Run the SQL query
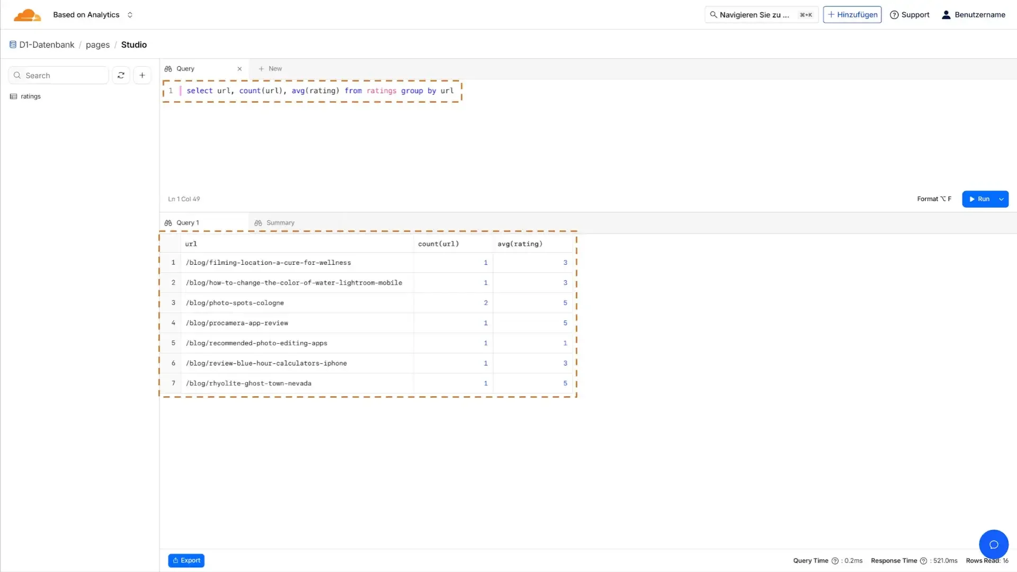 point(979,199)
